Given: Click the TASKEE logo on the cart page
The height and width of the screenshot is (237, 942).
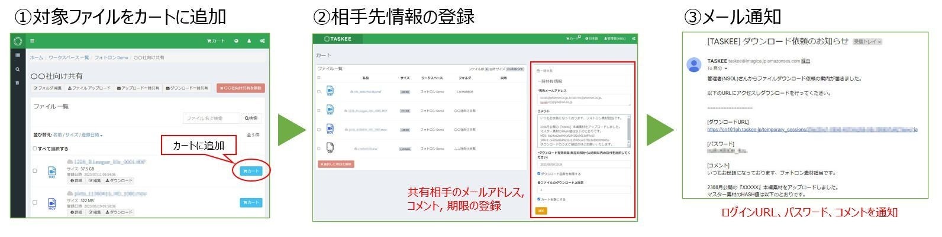Looking at the screenshot, I should 338,39.
